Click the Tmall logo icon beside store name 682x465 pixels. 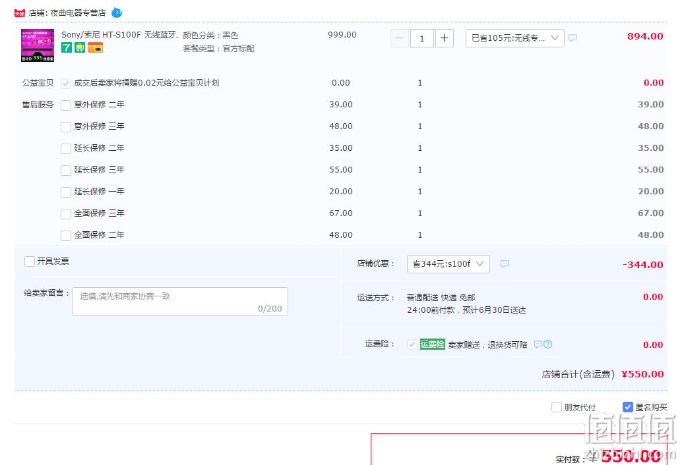20,13
